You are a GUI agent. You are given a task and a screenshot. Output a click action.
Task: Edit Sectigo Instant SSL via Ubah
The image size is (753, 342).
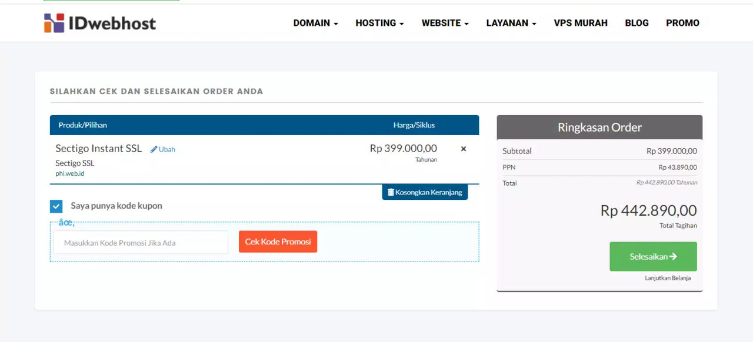[163, 149]
